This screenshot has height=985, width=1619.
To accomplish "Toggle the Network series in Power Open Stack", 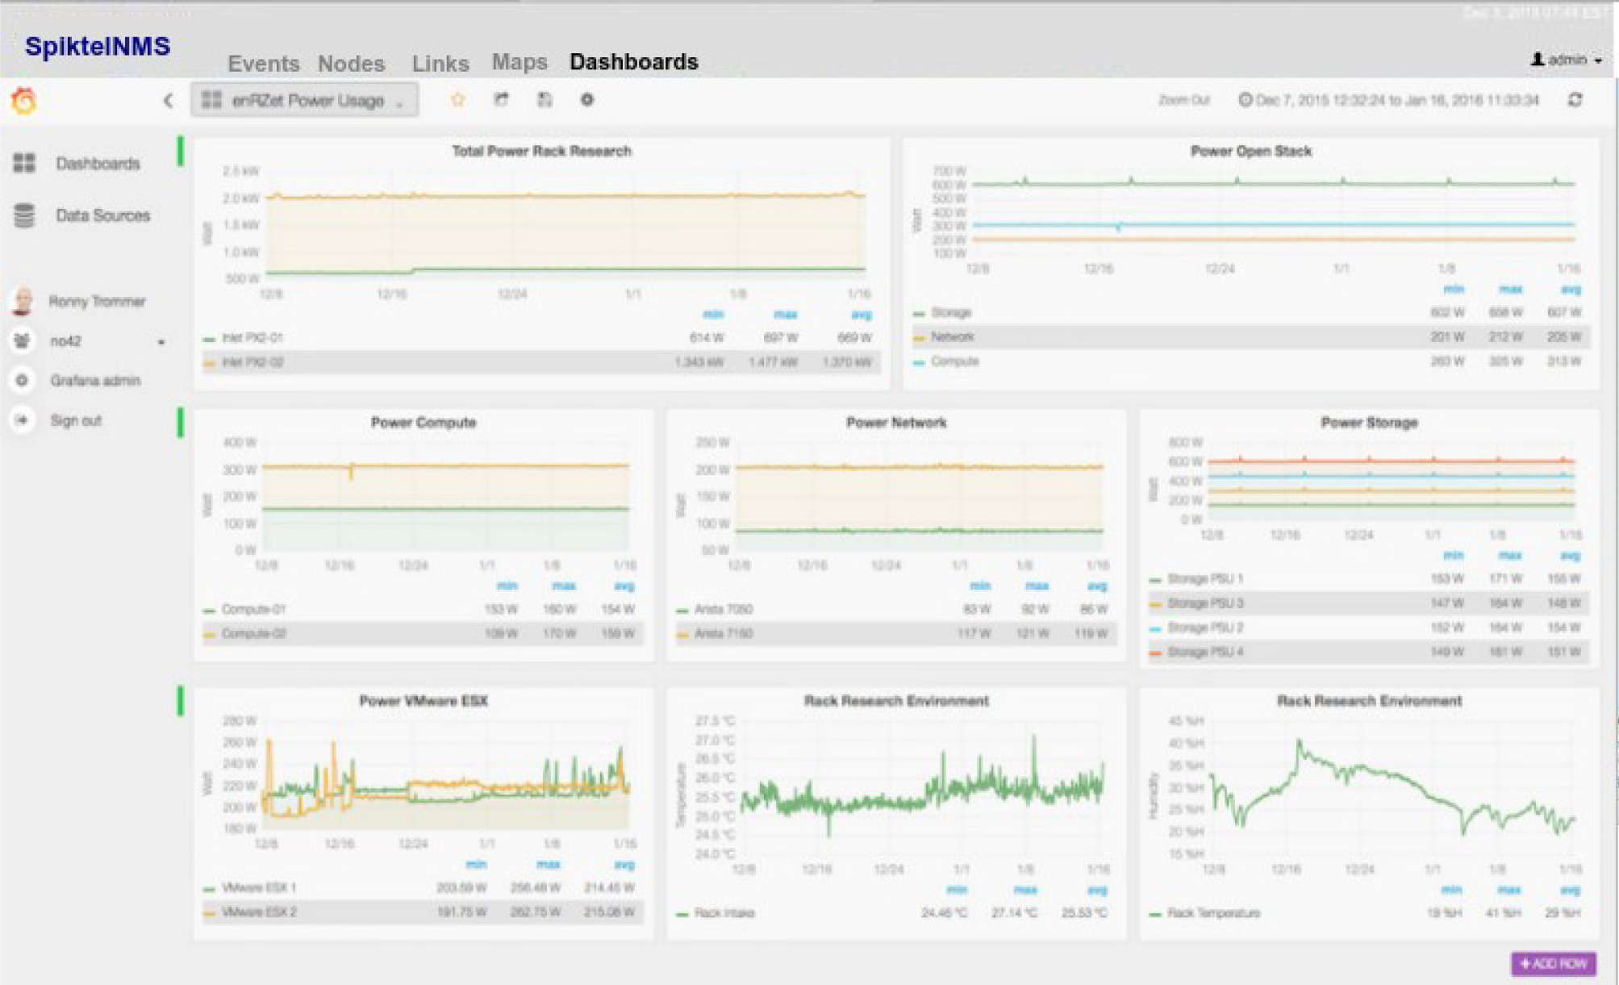I will point(952,336).
